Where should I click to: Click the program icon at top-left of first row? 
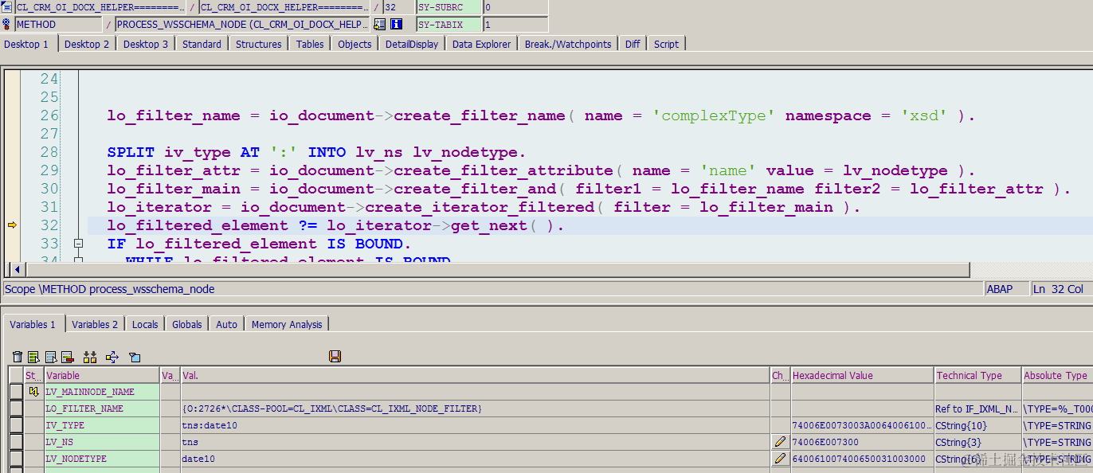[x=7, y=7]
